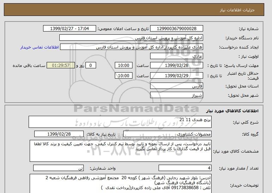Click the label نام دستگاه خریدار
Viewport: 272px width, 193px height.
242,38
